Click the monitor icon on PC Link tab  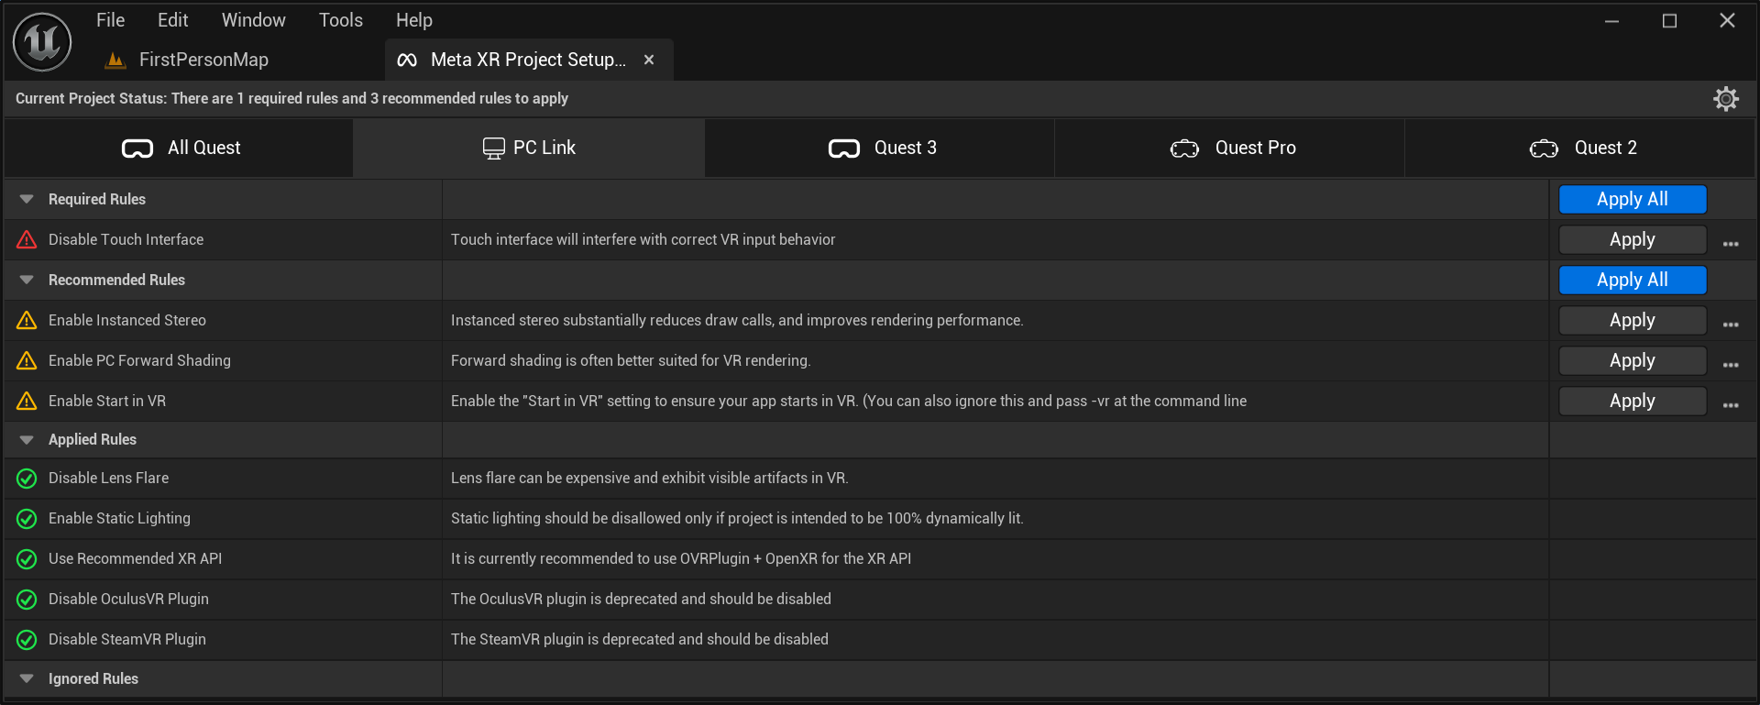coord(494,149)
